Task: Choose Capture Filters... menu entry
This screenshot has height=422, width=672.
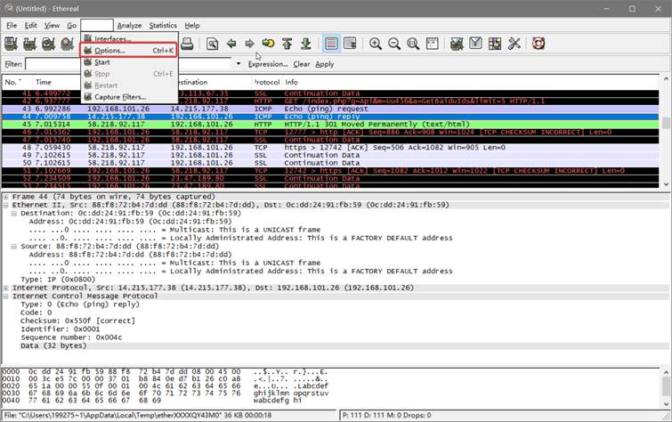Action: pos(129,97)
